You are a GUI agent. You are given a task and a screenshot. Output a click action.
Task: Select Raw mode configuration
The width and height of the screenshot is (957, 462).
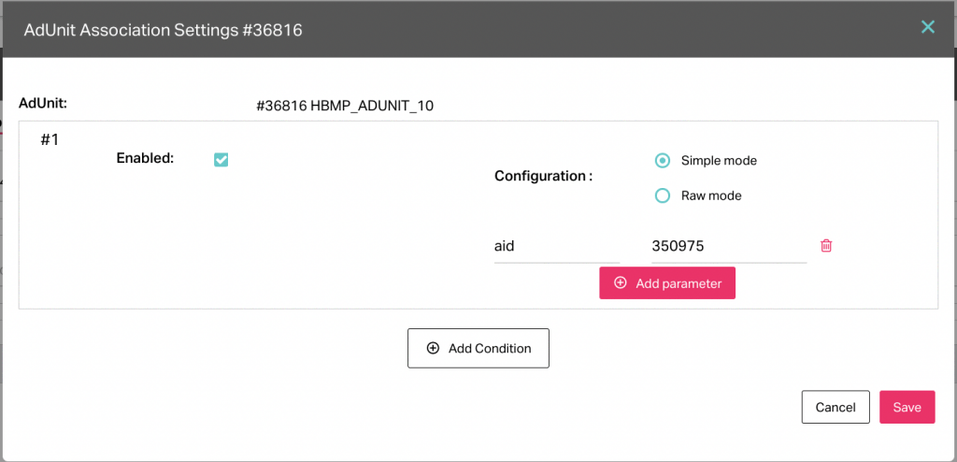pos(663,195)
